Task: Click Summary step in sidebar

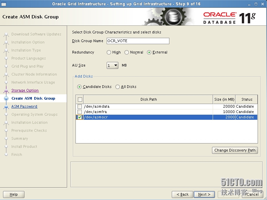Action: [x=20, y=138]
